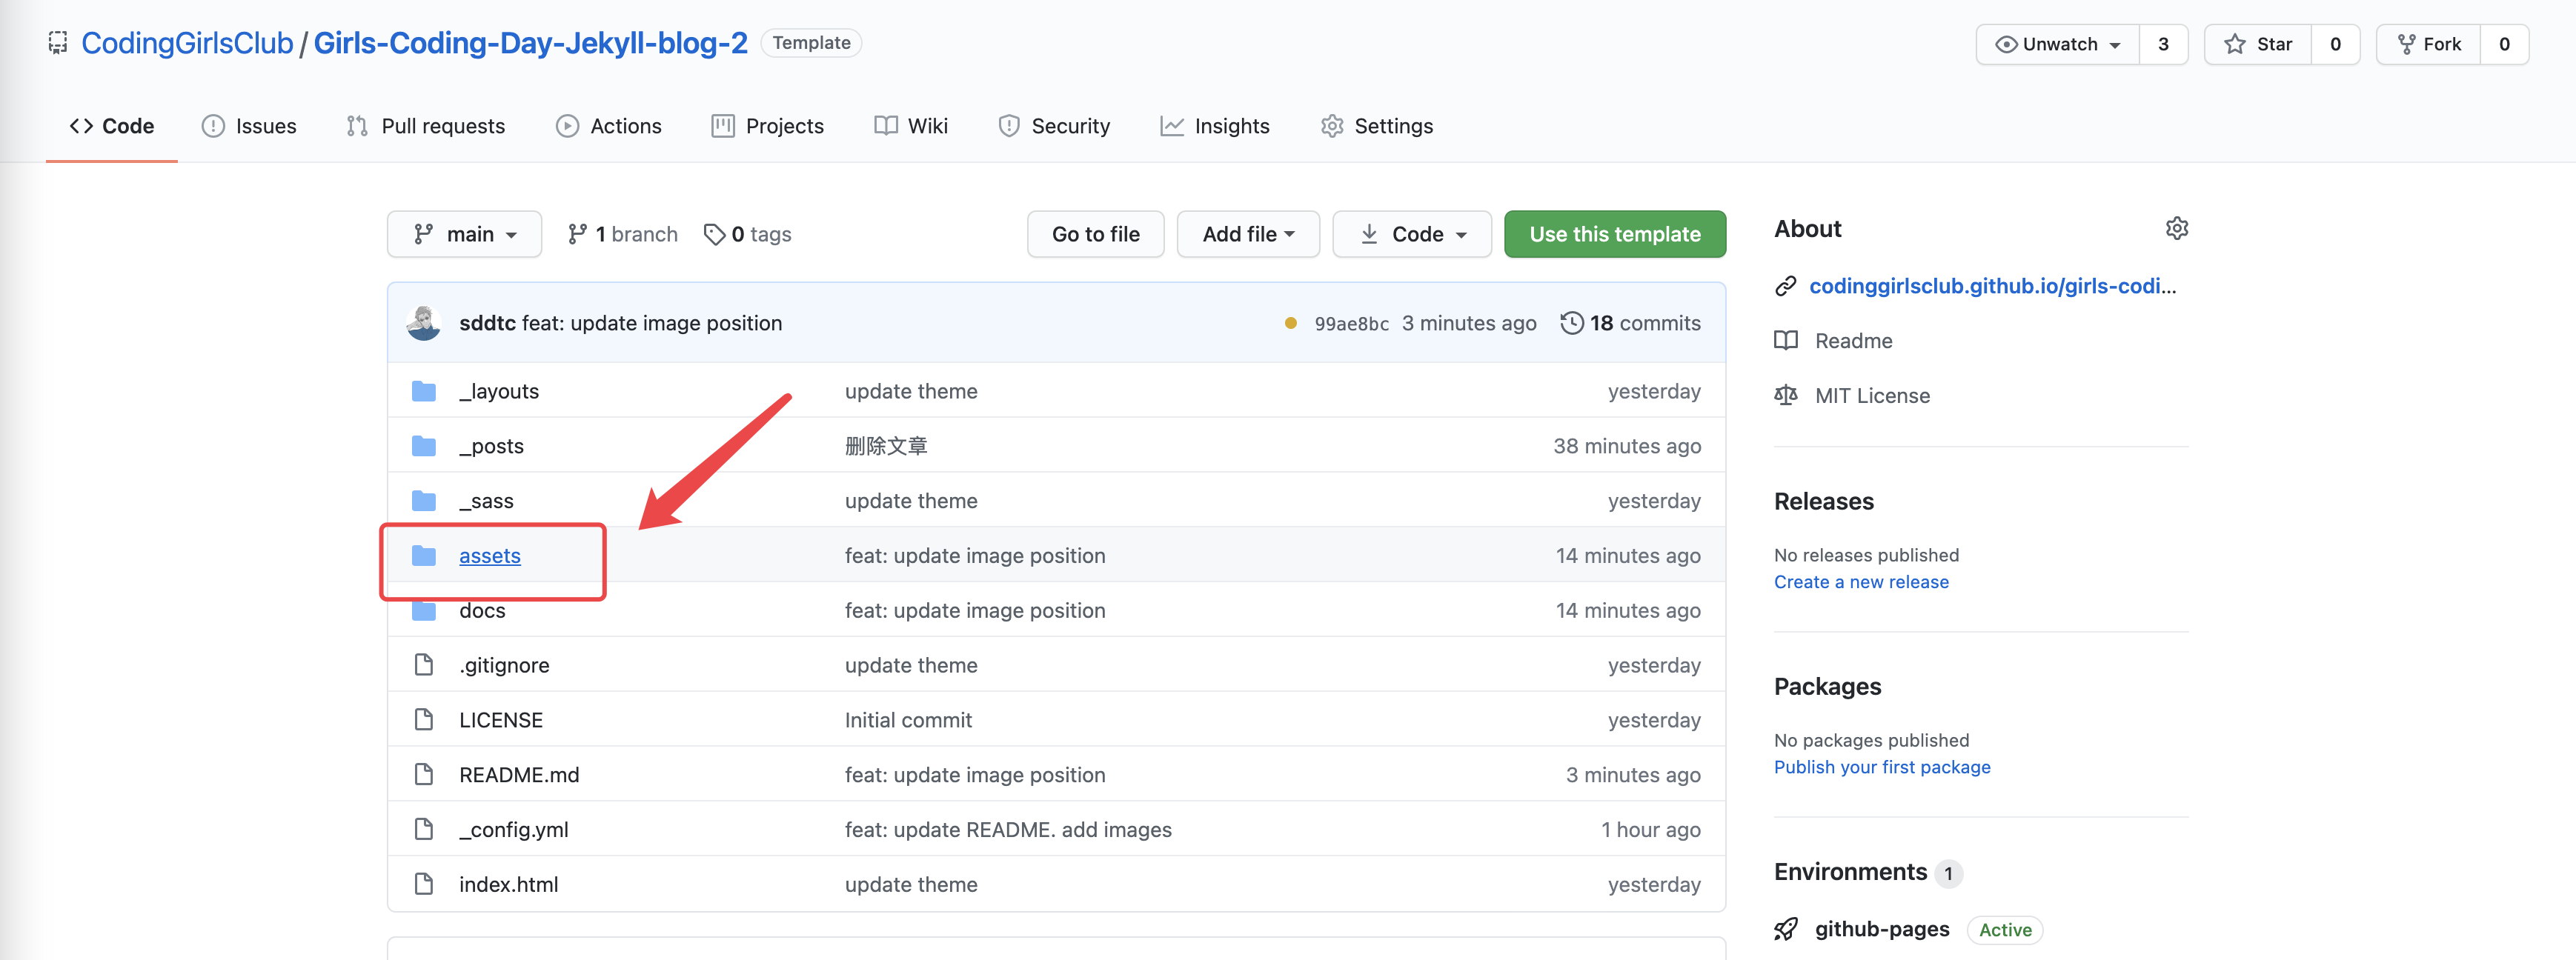The image size is (2576, 960).
Task: Open the Code download dropdown
Action: (1411, 234)
